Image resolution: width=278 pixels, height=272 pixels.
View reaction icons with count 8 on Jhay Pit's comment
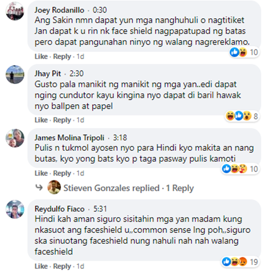pyautogui.click(x=242, y=116)
